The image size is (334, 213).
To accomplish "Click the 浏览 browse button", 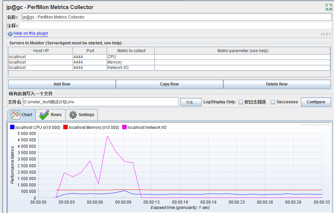I will (x=191, y=102).
